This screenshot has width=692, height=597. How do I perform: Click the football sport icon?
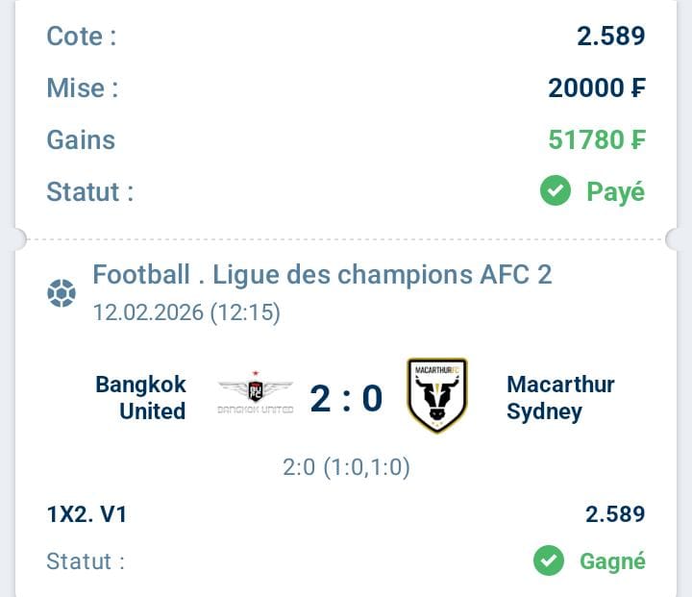[x=62, y=292]
